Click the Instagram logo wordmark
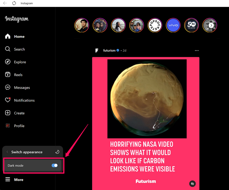Image resolution: width=229 pixels, height=190 pixels. coord(17,19)
